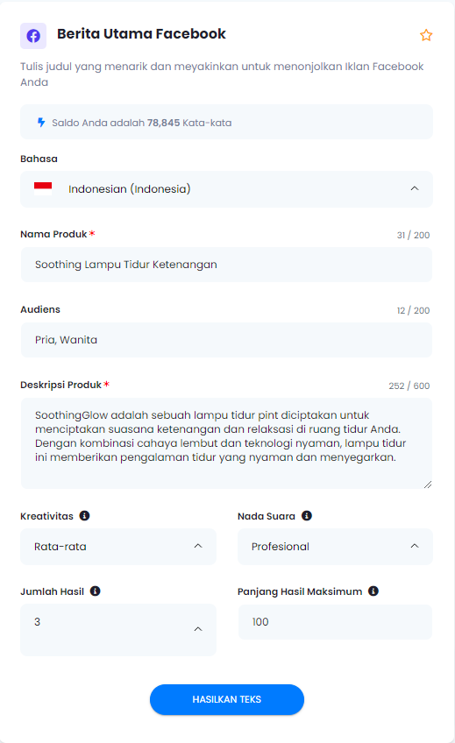The image size is (455, 743).
Task: Open the Bahasa language dropdown
Action: [x=226, y=189]
